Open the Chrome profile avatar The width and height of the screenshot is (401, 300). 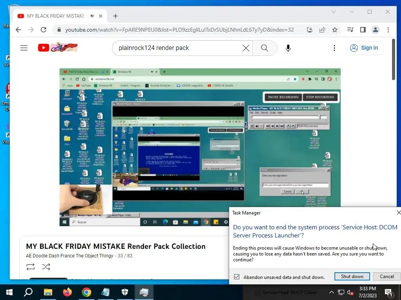point(376,30)
